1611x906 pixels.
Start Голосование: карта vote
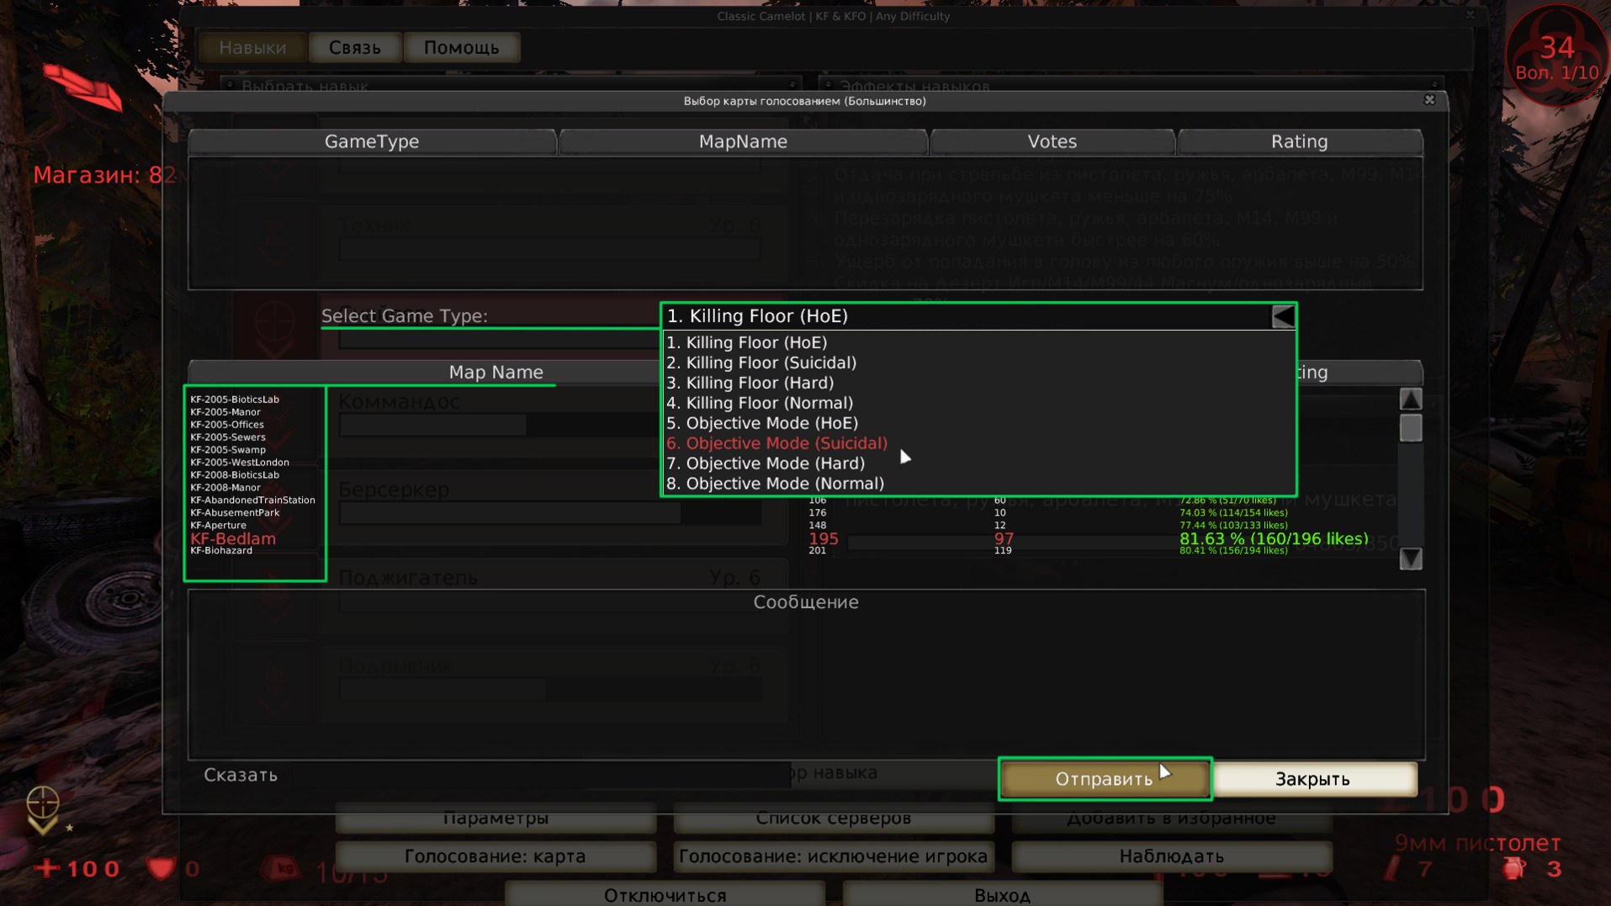point(495,856)
